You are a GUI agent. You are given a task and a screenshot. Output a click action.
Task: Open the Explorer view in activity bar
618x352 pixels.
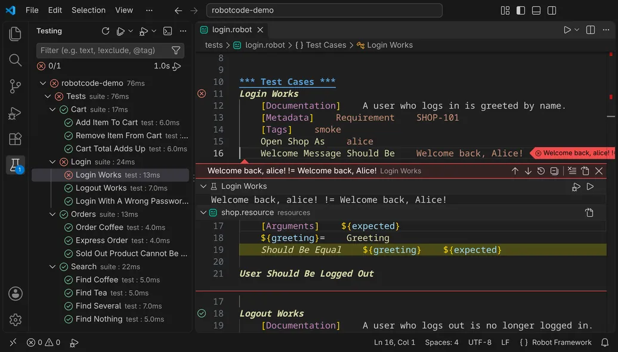pos(15,33)
